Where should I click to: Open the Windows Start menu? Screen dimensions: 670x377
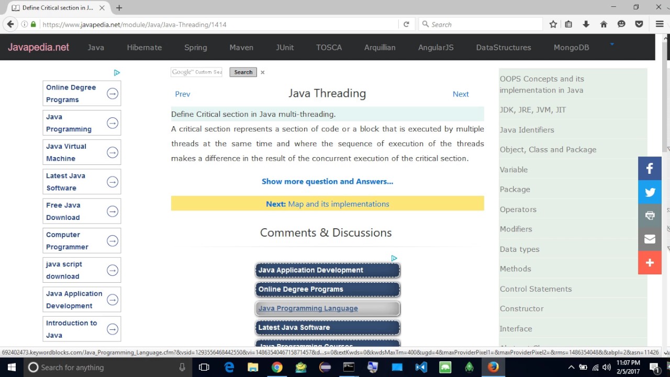point(12,367)
